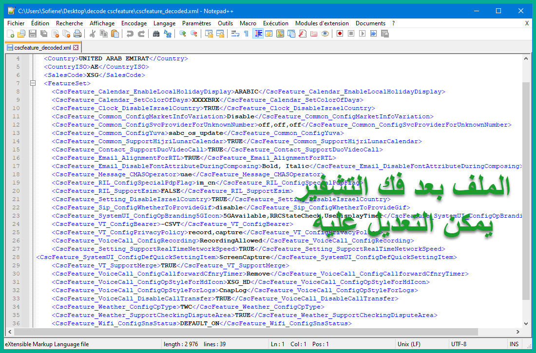Print the document with the printer icon

(x=77, y=34)
